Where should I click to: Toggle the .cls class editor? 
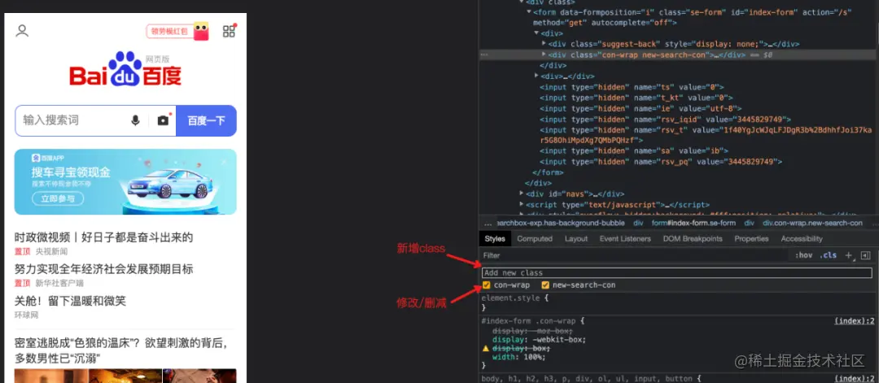[x=828, y=255]
